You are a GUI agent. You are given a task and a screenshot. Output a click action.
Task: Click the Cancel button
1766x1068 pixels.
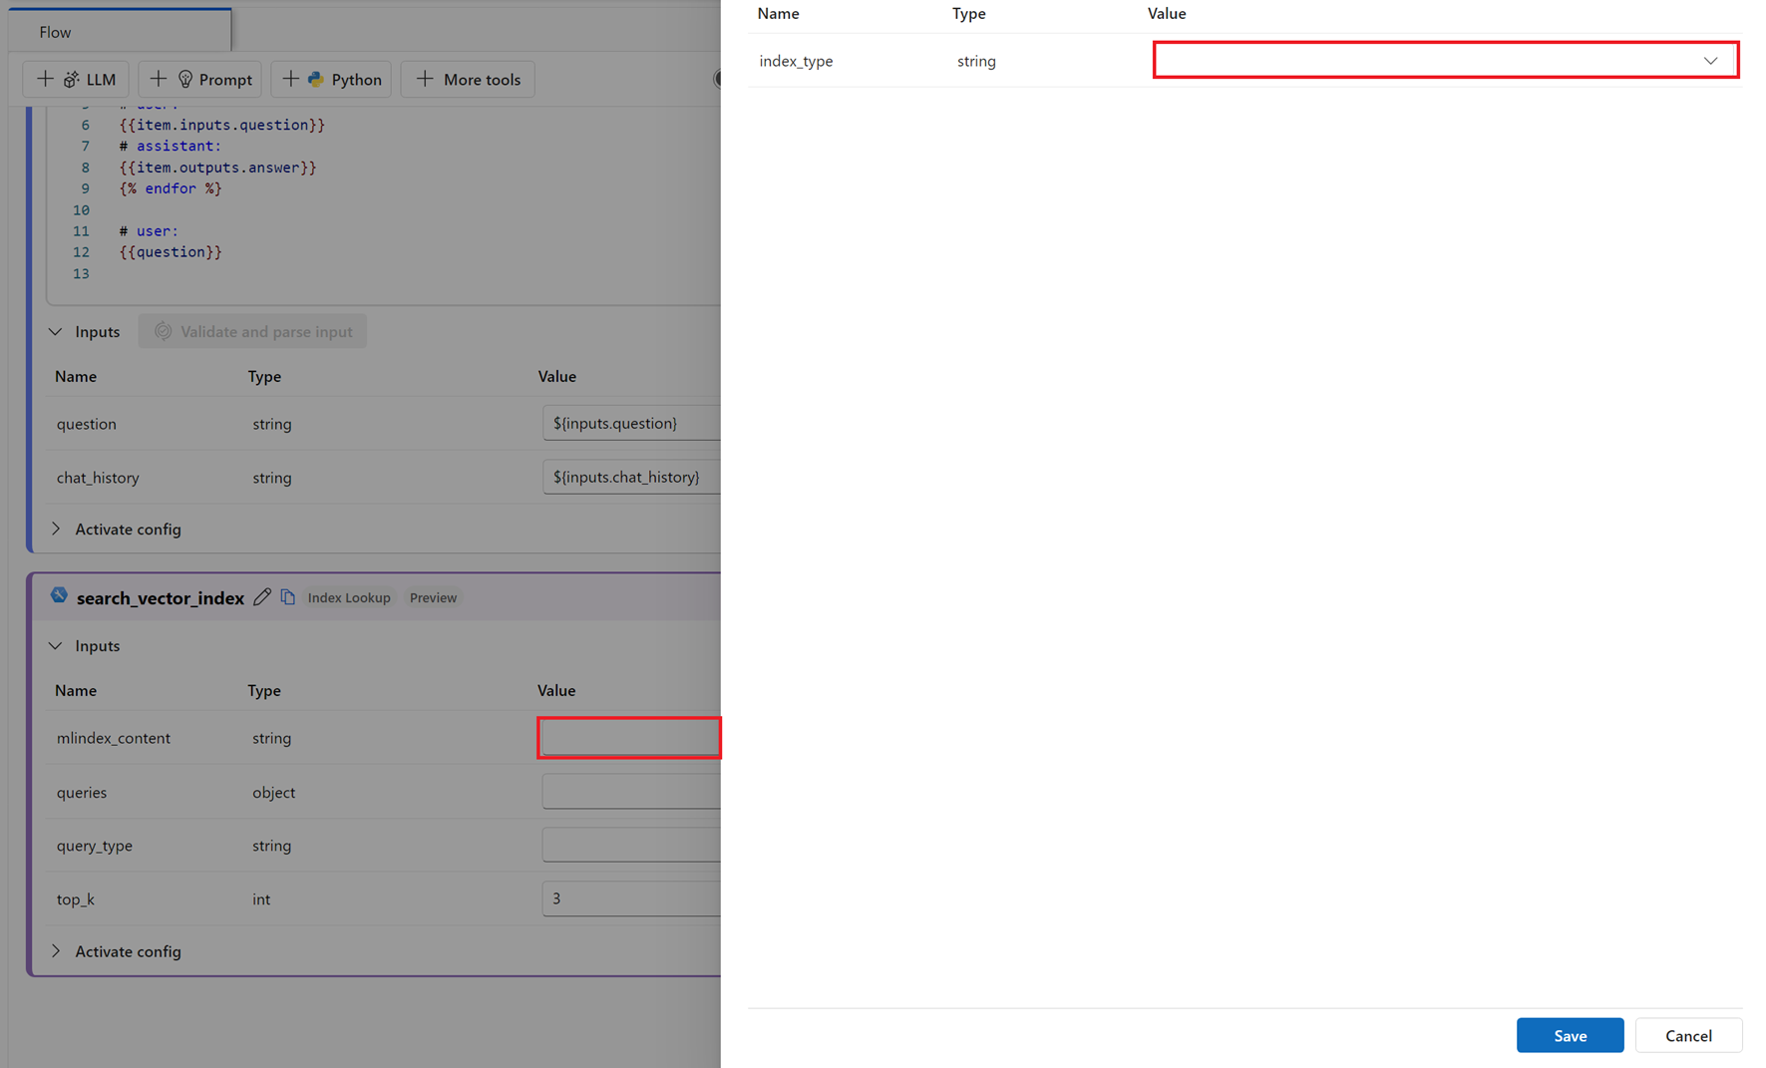(x=1688, y=1035)
